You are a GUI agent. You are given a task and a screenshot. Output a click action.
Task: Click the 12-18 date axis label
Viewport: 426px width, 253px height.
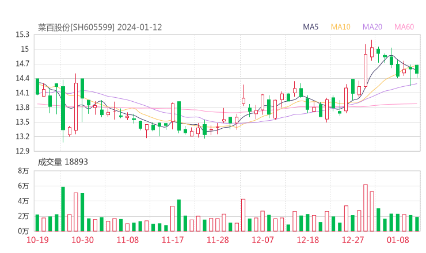[x=308, y=240]
